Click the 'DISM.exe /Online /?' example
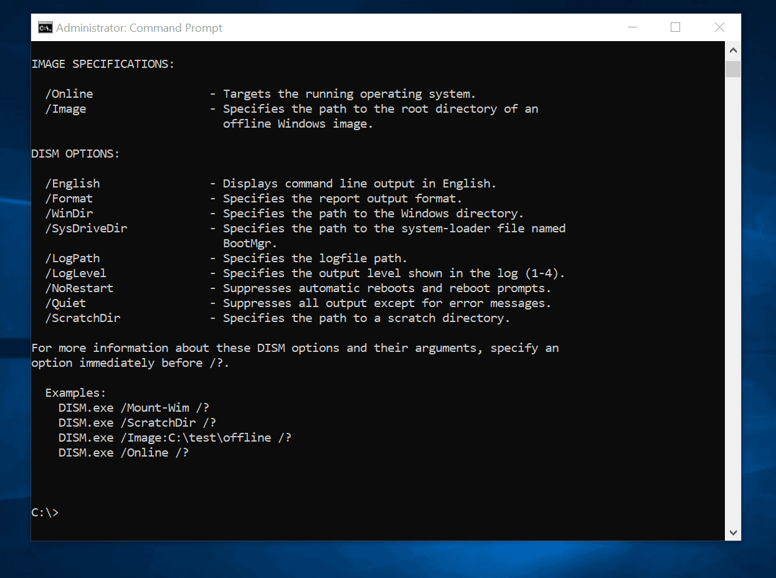Viewport: 776px width, 578px height. pos(124,453)
